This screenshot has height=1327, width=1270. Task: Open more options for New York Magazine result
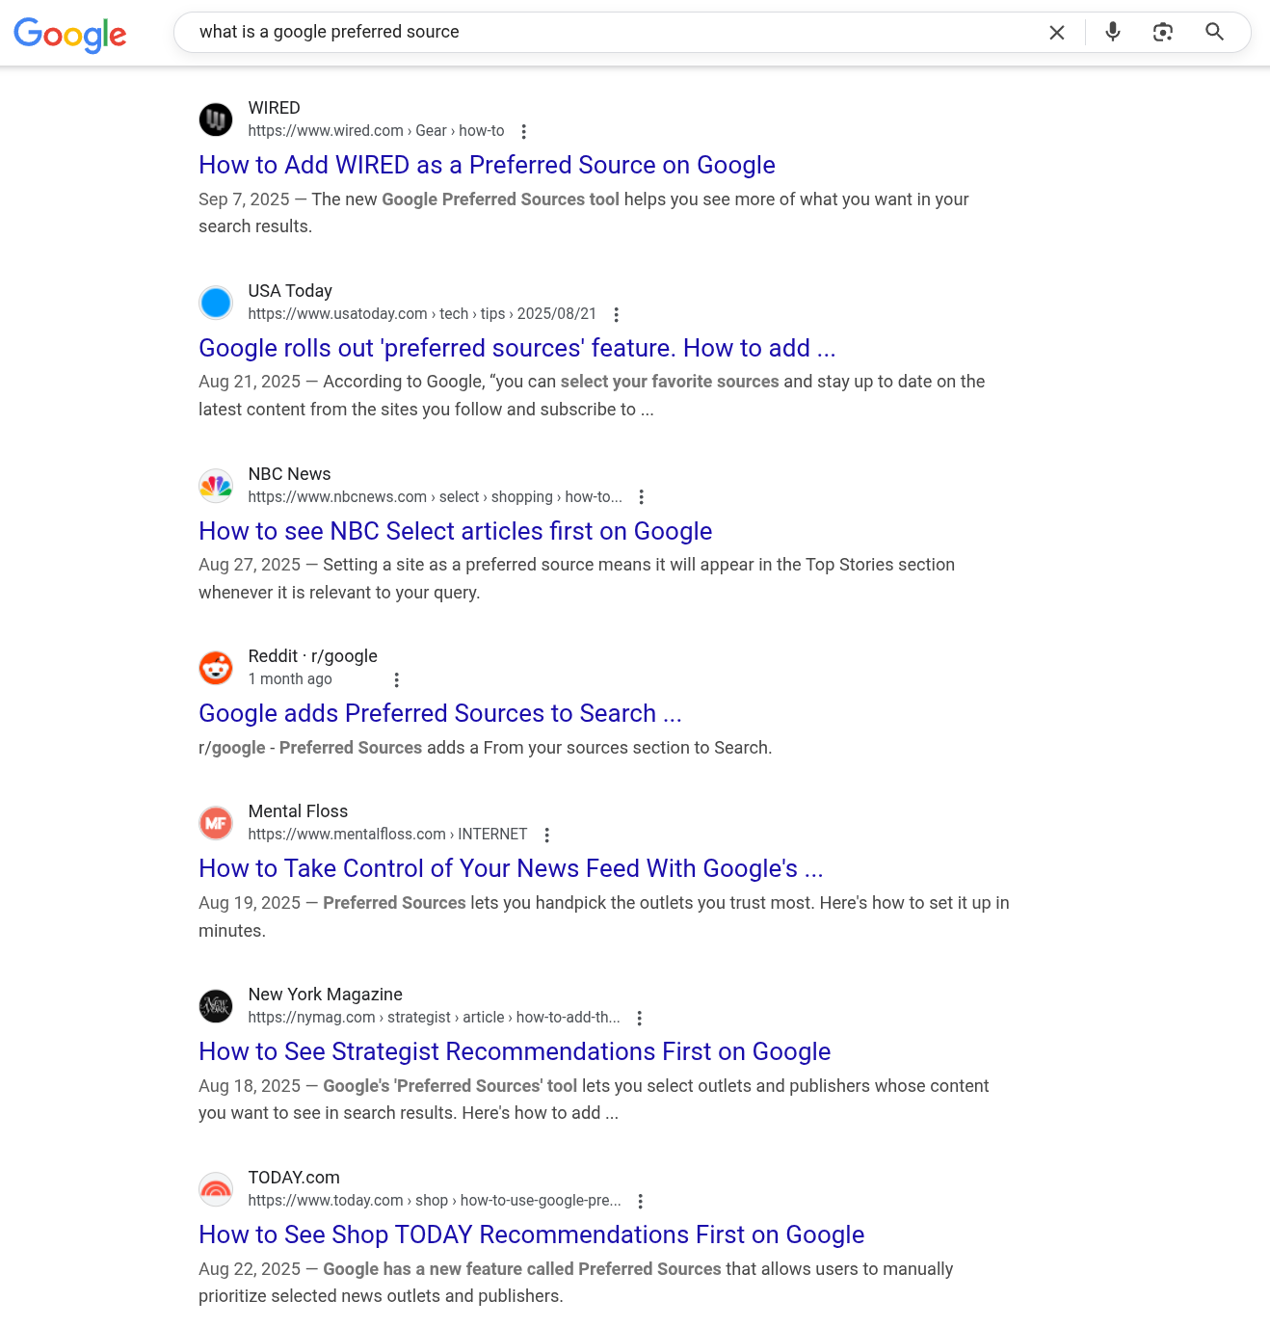pos(639,1018)
